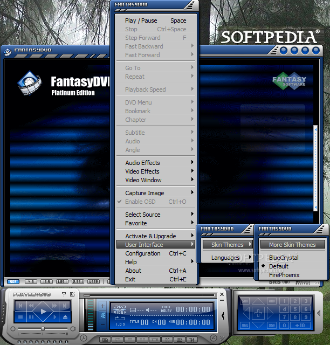Viewport: 330px width, 345px height.
Task: Click the fullscreen expand toolbar icon
Action: 167,340
